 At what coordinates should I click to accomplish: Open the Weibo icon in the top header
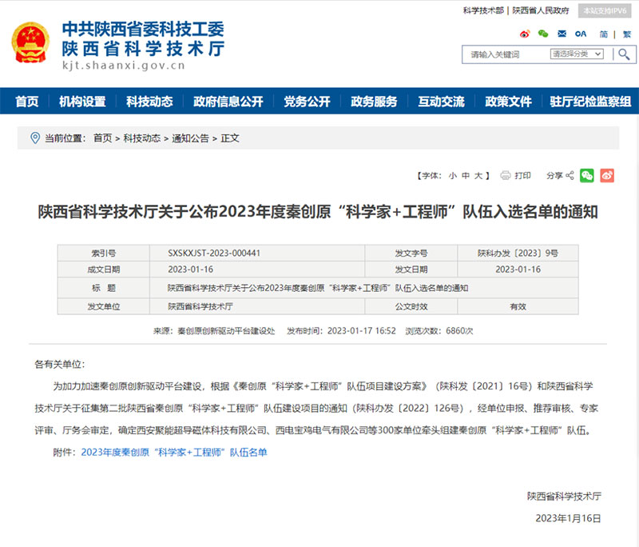525,34
